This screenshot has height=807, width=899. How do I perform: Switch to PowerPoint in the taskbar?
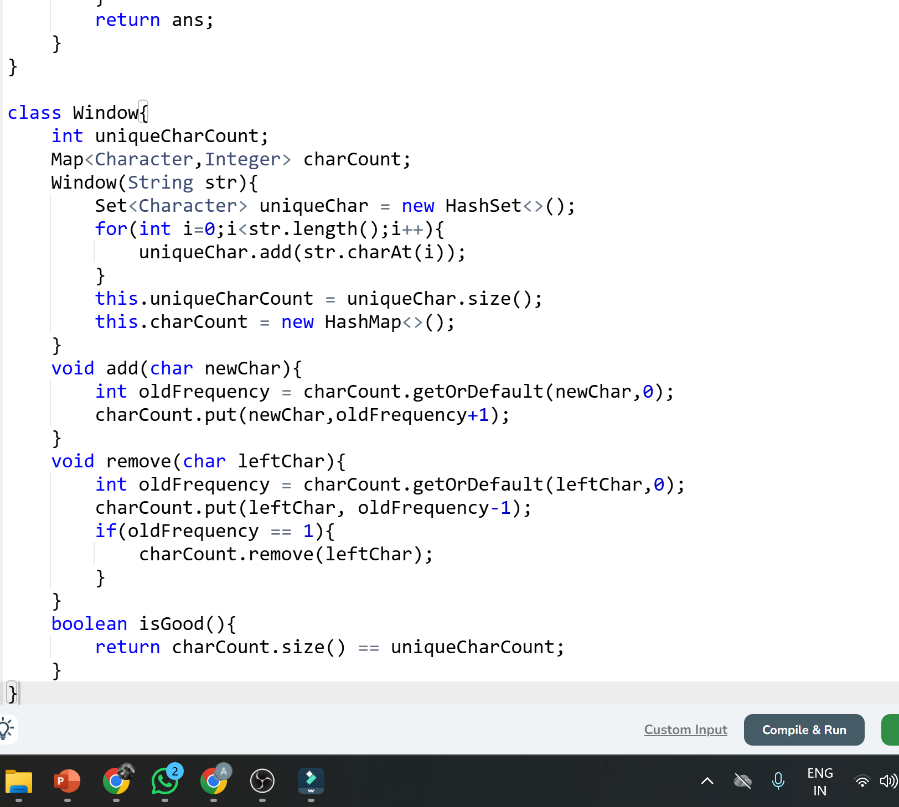point(67,782)
